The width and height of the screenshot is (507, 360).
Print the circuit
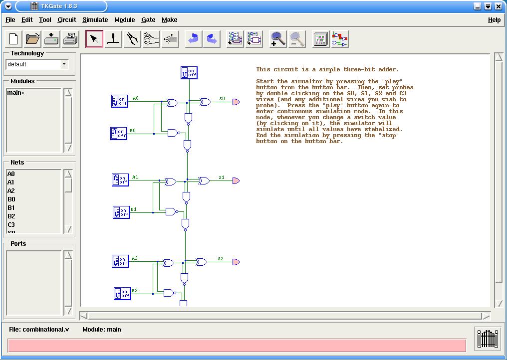click(x=70, y=39)
